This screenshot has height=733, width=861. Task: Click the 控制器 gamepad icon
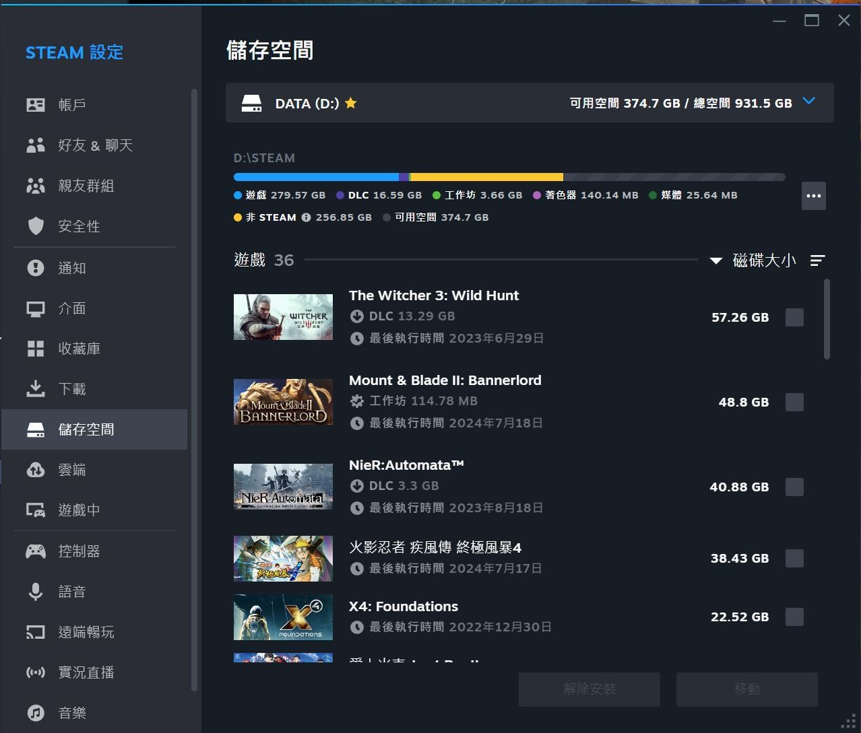click(36, 551)
